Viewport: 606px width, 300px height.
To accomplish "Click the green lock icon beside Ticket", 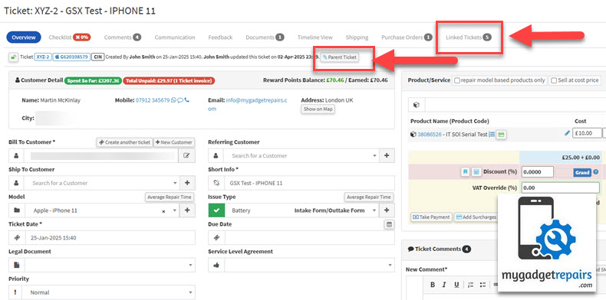I will [x=13, y=57].
